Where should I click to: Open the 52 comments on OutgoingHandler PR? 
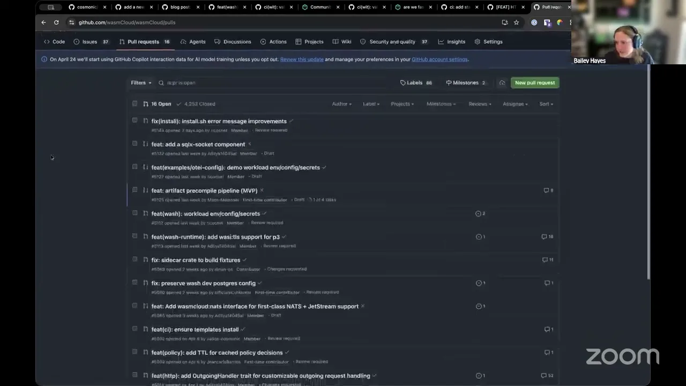pyautogui.click(x=547, y=376)
